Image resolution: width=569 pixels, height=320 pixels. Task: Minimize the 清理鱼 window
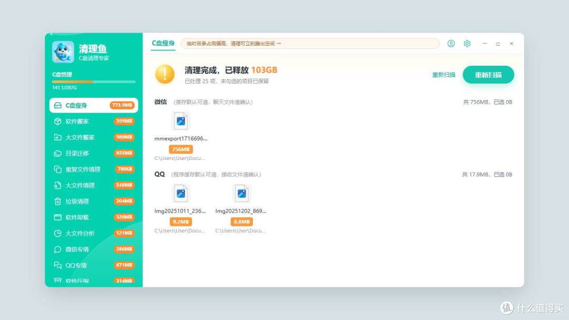485,44
